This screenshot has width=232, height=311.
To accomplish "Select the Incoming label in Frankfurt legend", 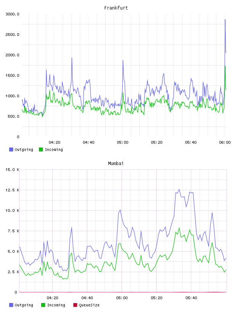I will tap(54, 150).
